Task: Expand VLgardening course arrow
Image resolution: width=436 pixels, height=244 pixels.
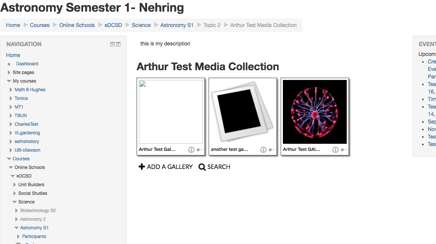Action: [11, 133]
